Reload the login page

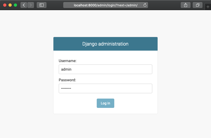coord(145,5)
